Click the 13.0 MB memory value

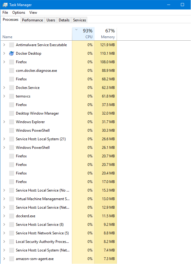pos(108,199)
